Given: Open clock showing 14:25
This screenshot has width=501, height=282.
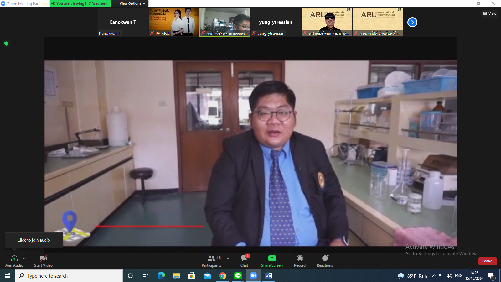Looking at the screenshot, I should point(474,276).
